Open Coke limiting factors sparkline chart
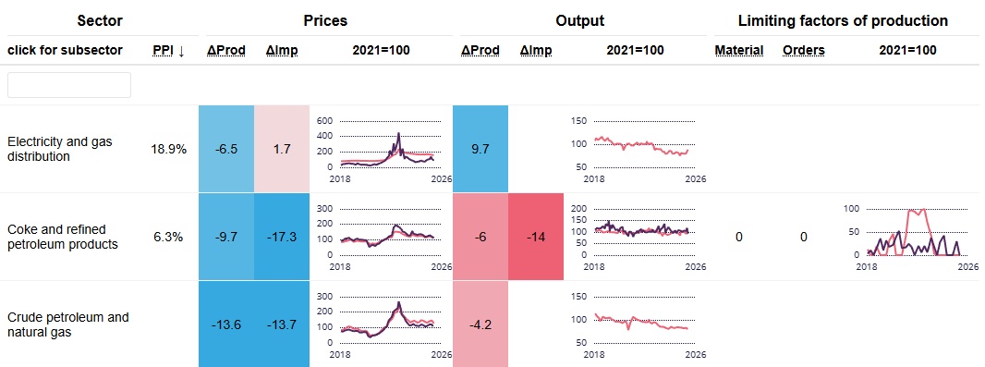The image size is (985, 367). 913,237
